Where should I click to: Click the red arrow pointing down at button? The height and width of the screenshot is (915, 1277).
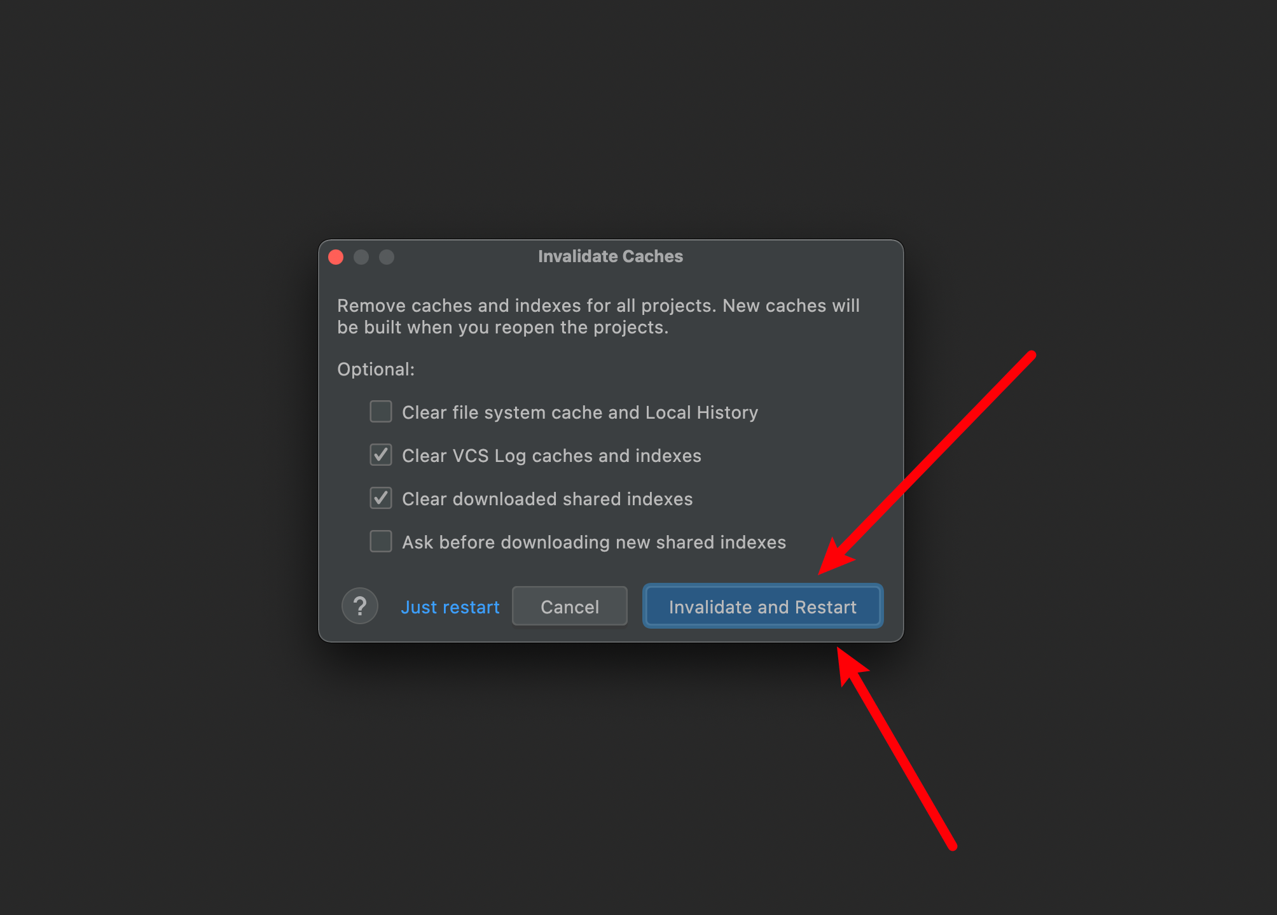pos(927,463)
